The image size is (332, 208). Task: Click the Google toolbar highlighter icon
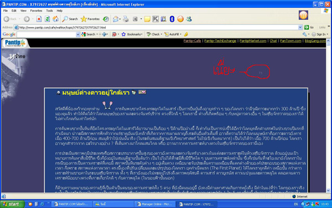pyautogui.click(x=186, y=34)
